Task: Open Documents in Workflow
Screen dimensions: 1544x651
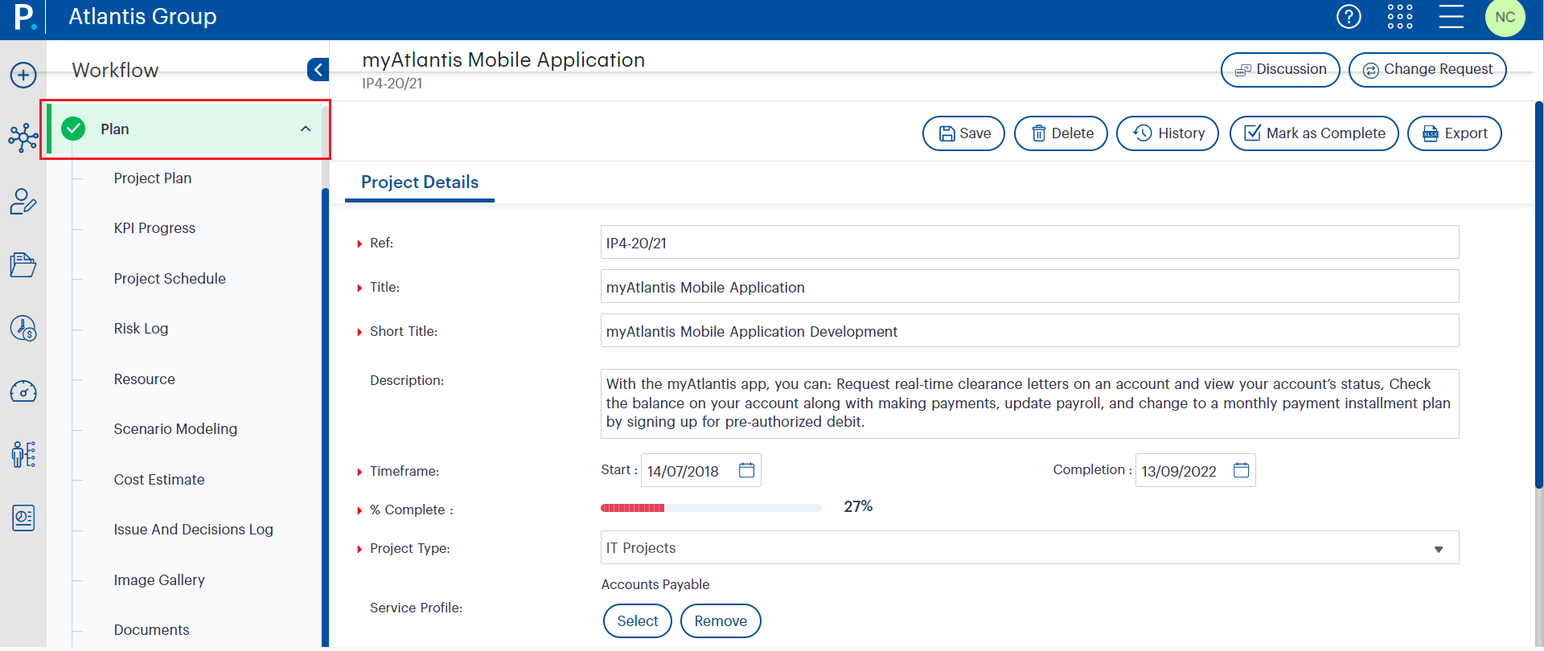Action: click(x=151, y=630)
